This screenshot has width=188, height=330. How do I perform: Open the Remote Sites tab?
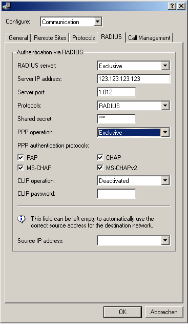50,38
